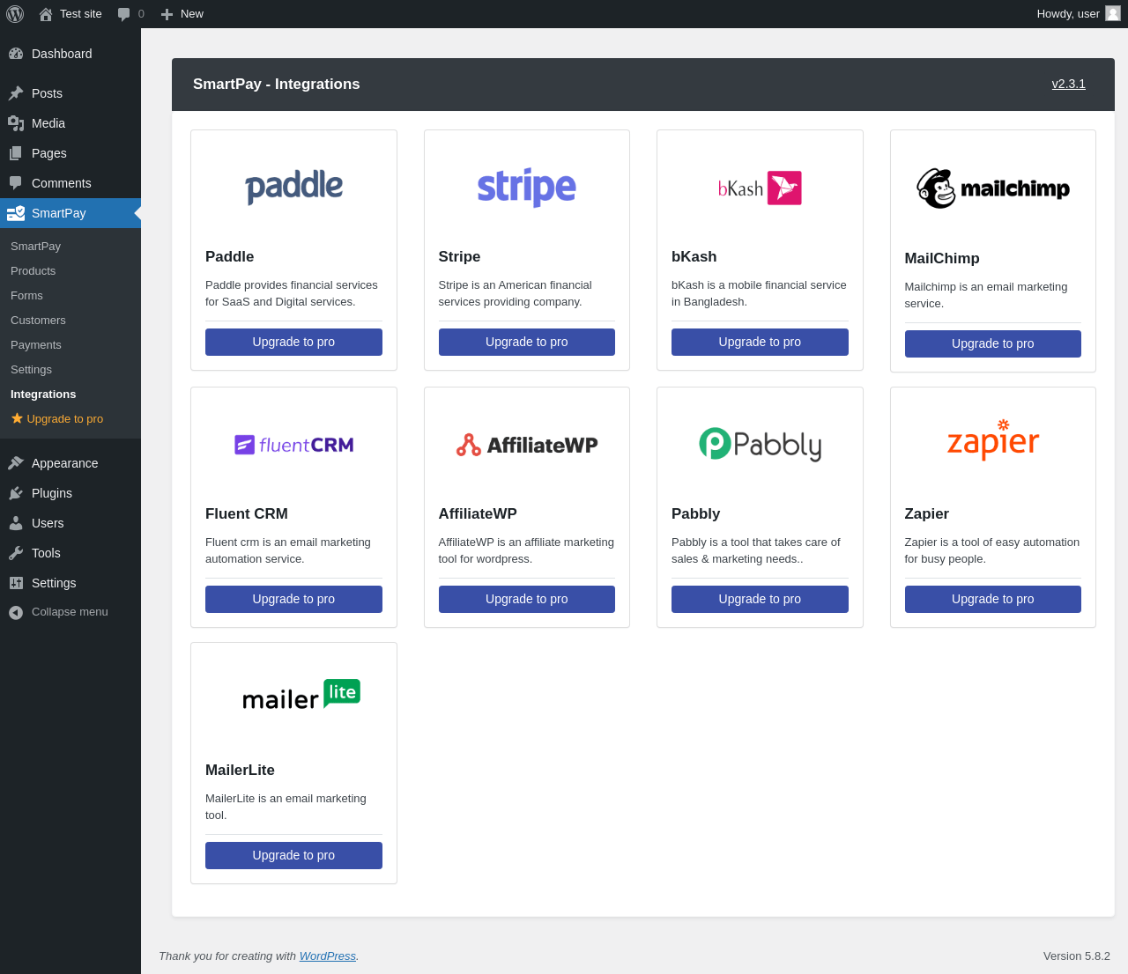Click the Zapier card heading

926,513
